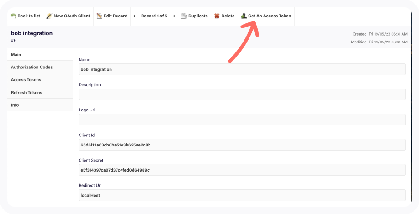Click the New OAuth Client wand icon

[49, 16]
